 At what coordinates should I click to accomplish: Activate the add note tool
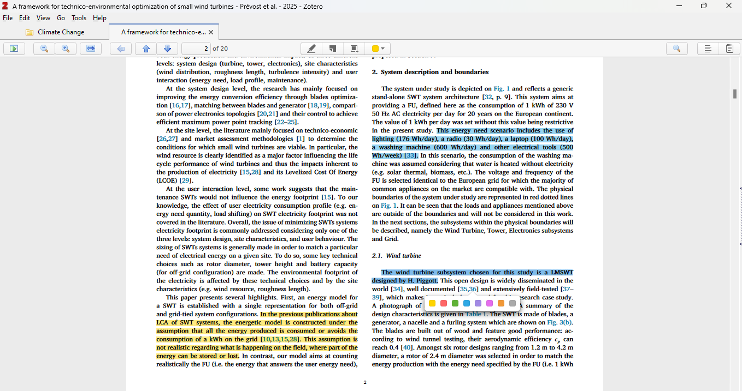point(333,49)
